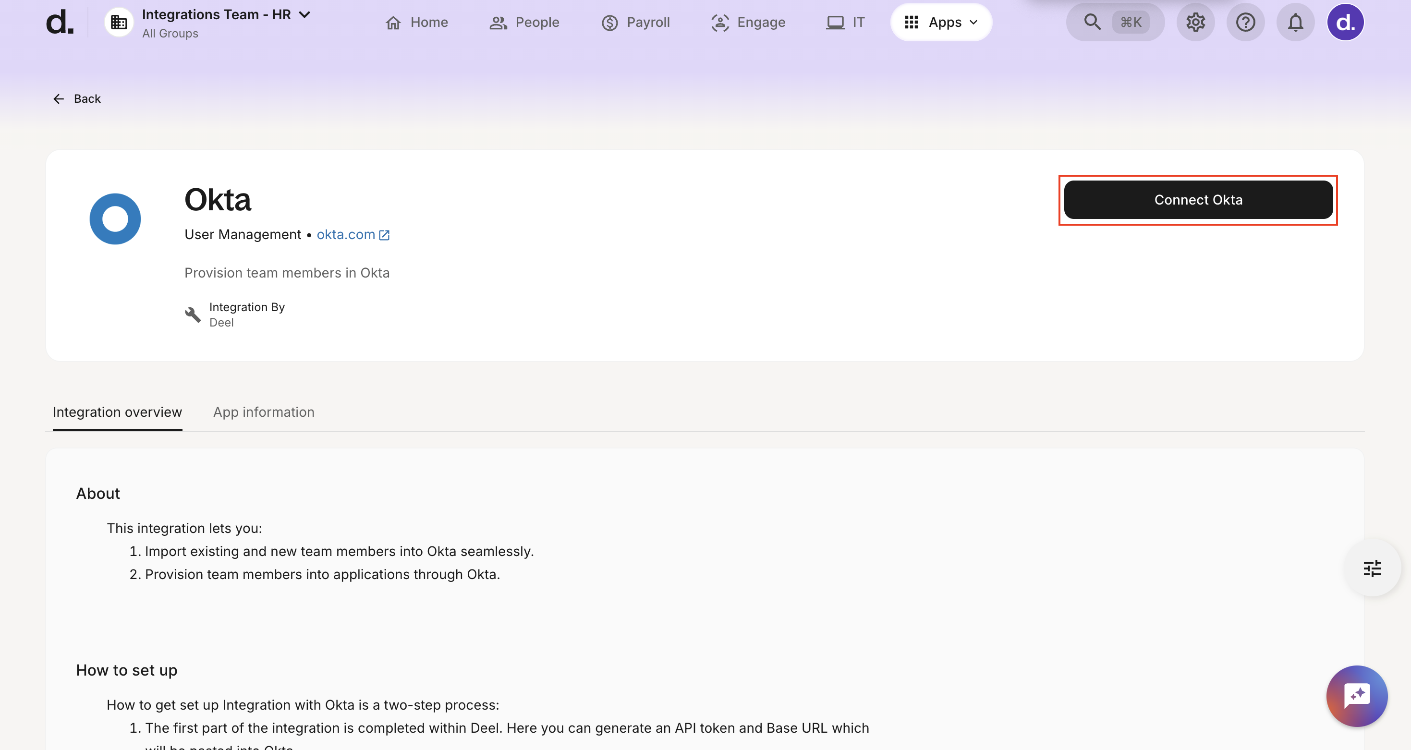Open notifications via the bell icon
This screenshot has height=750, width=1411.
pyautogui.click(x=1295, y=23)
